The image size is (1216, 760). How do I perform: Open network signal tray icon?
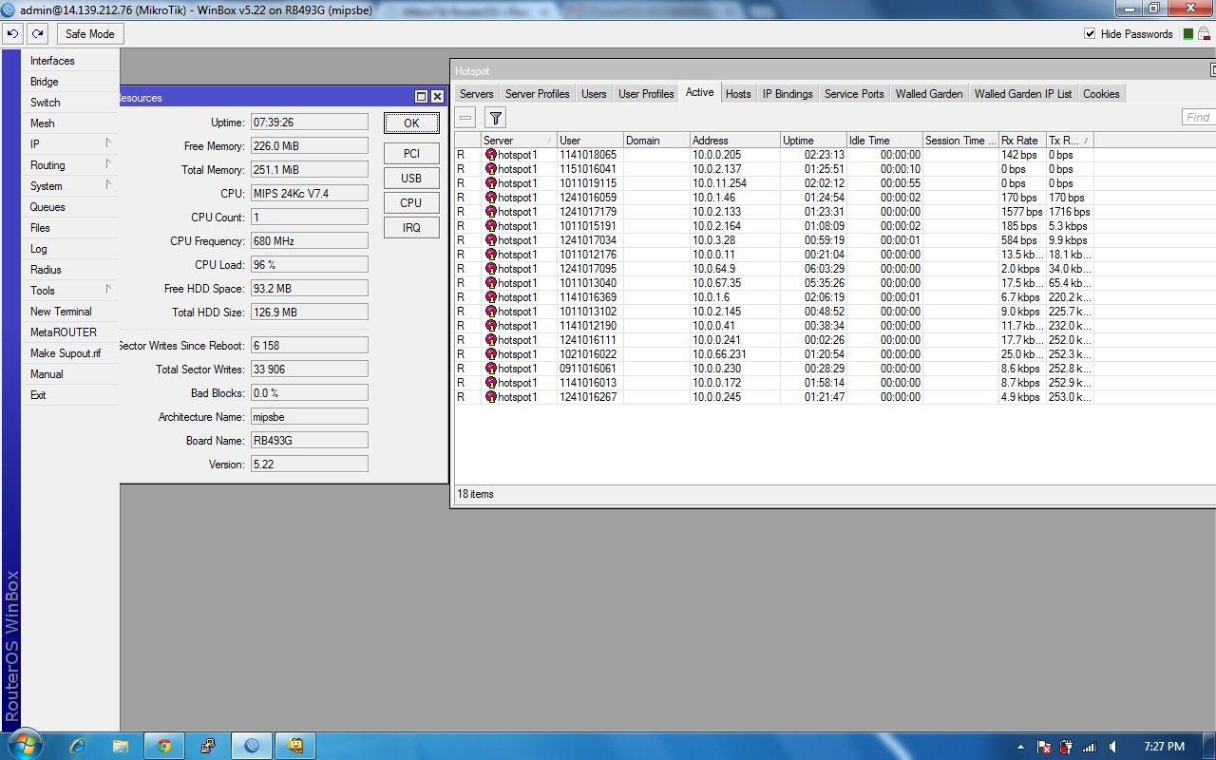tap(1090, 747)
